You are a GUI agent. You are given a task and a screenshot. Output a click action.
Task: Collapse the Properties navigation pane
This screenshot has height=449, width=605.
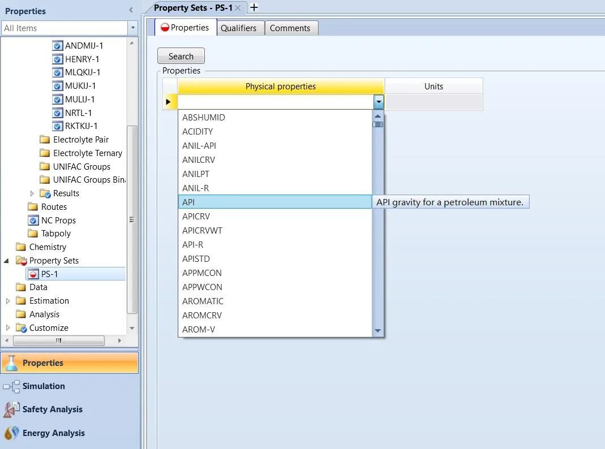click(131, 10)
